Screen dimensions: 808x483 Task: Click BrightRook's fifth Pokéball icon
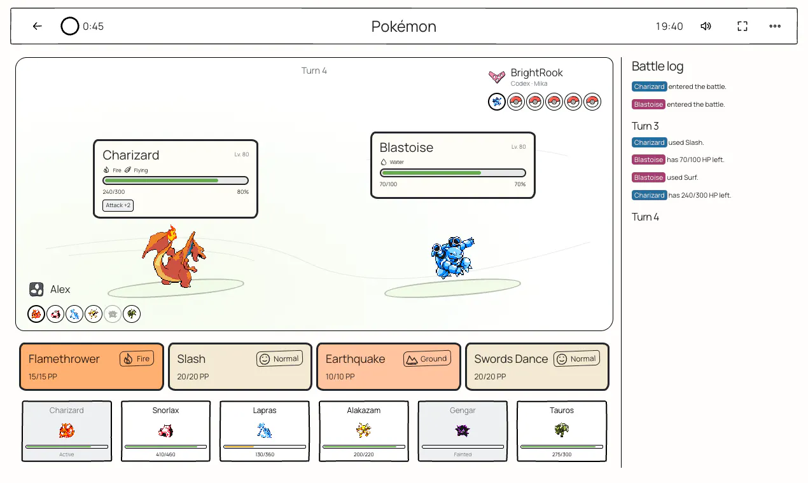point(573,102)
